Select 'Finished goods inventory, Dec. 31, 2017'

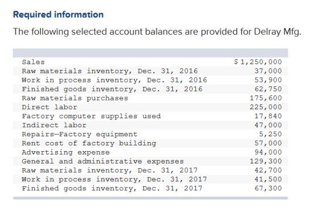(x=112, y=189)
